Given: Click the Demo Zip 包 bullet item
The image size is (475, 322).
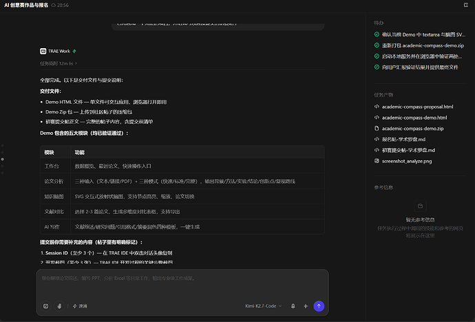Looking at the screenshot, I should pos(89,112).
